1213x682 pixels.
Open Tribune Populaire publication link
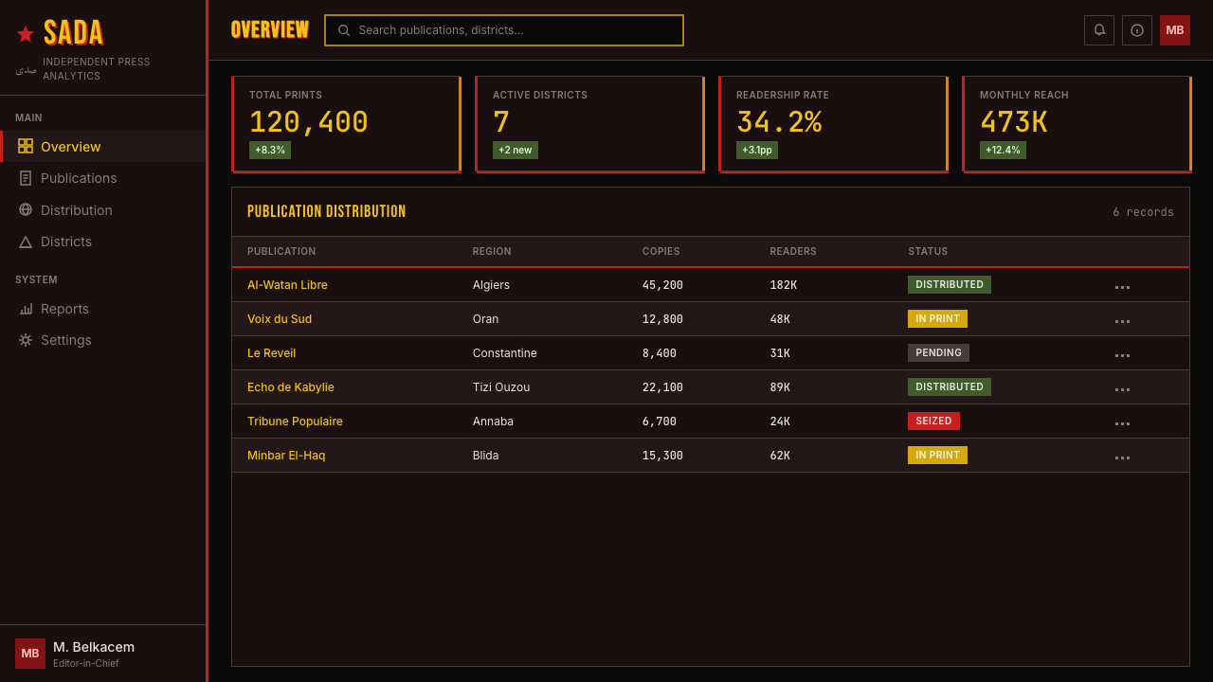click(x=295, y=422)
